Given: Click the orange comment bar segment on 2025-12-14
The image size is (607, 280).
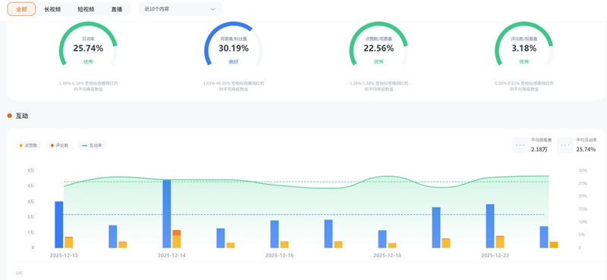Looking at the screenshot, I should 177,232.
